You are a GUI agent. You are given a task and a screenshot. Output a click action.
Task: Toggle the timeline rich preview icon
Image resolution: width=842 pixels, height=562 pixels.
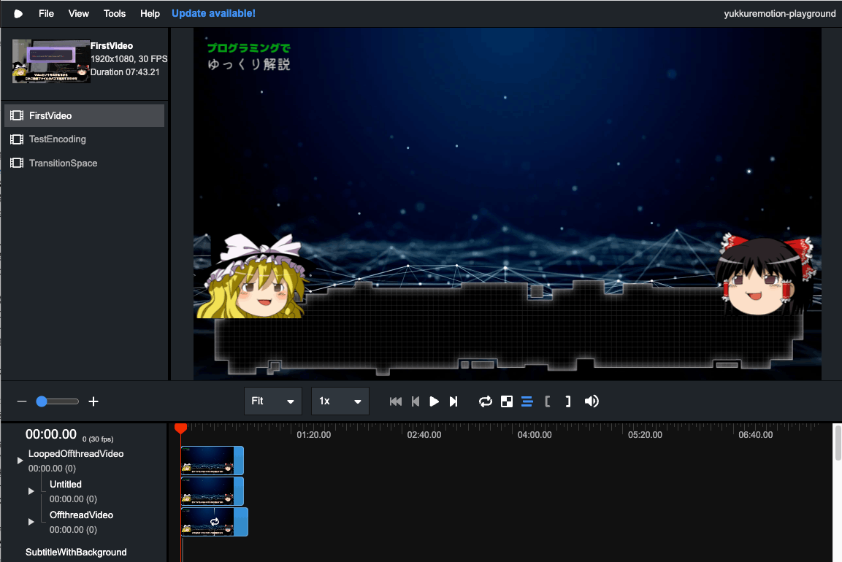coord(527,401)
